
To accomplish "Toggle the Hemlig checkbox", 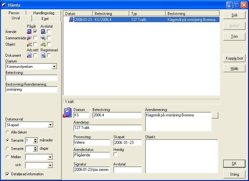I will (x=115, y=154).
